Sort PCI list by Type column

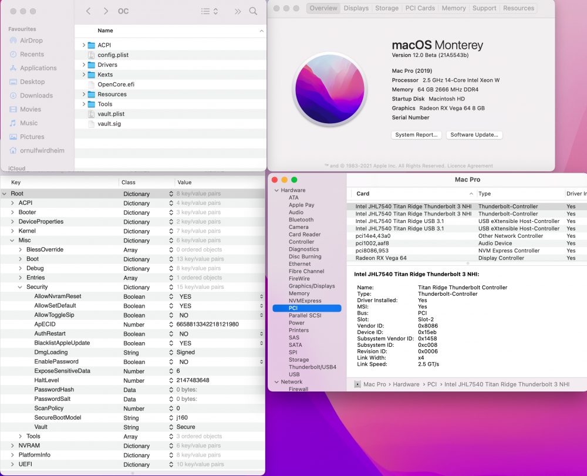coord(520,194)
